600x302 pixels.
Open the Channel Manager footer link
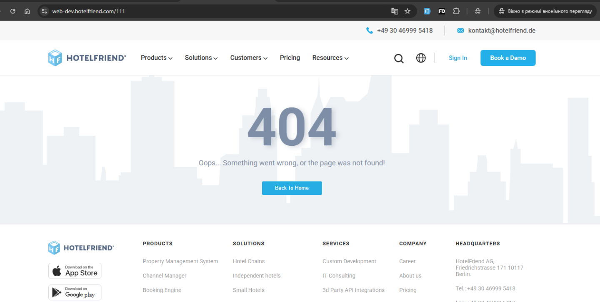tap(165, 276)
